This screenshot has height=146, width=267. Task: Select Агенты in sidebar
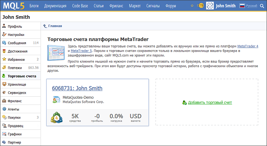coord(20,109)
